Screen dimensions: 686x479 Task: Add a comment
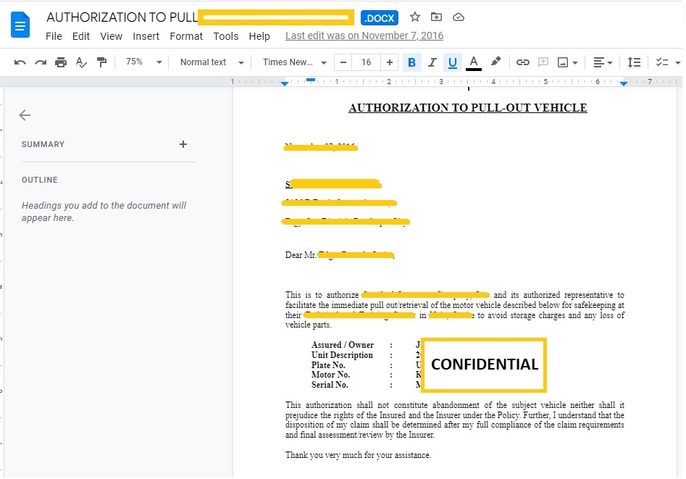pos(543,62)
